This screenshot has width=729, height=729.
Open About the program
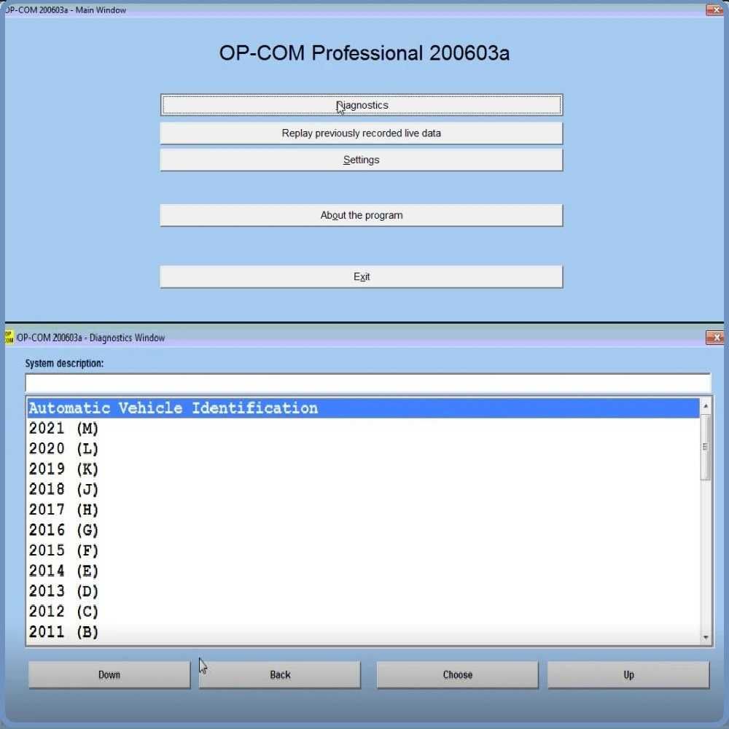(x=362, y=215)
